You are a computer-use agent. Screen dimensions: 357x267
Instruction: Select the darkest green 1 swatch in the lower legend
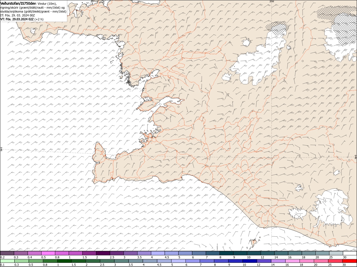64,261
